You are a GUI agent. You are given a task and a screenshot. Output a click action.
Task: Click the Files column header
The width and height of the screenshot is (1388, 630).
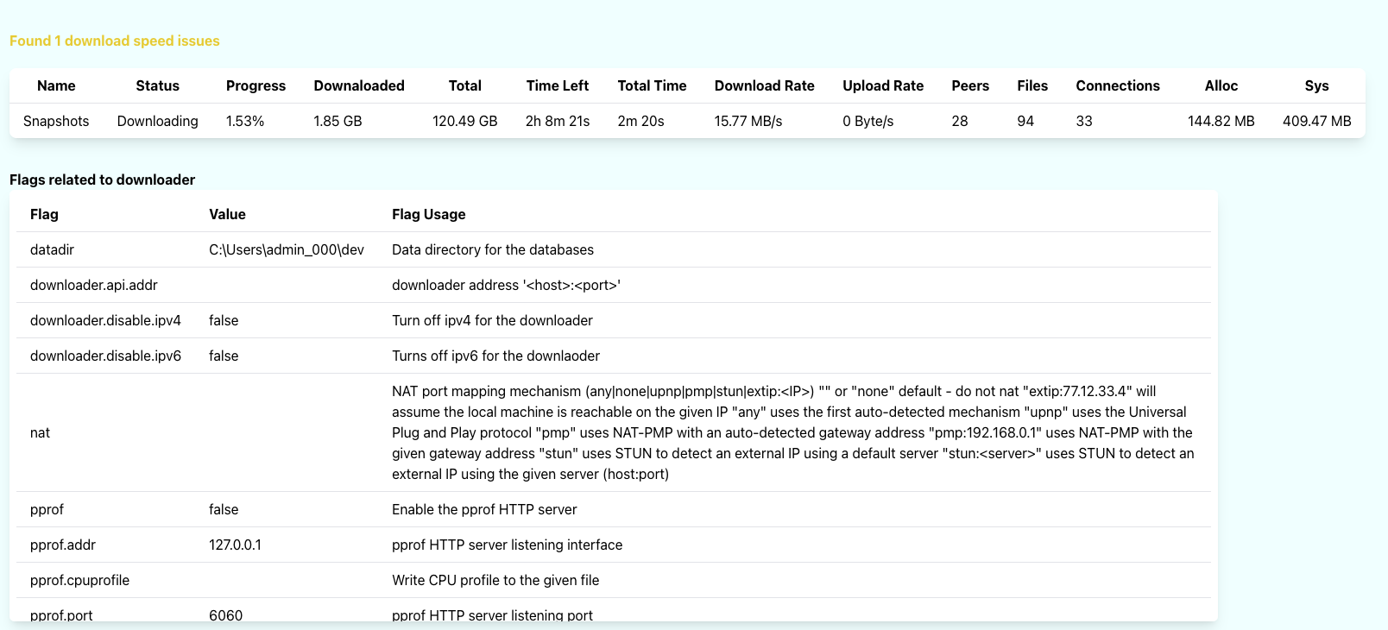[x=1032, y=85]
